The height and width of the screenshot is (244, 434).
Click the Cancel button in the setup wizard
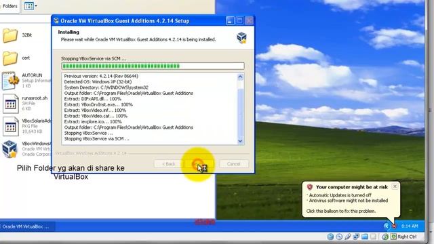(x=233, y=164)
